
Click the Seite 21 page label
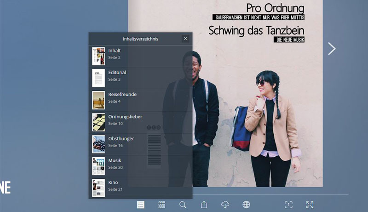[x=115, y=189]
